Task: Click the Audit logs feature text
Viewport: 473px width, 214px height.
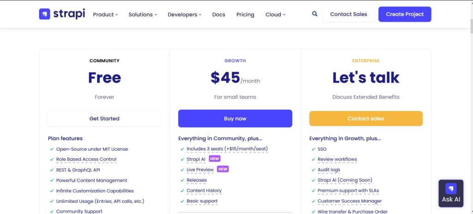Action: (329, 170)
